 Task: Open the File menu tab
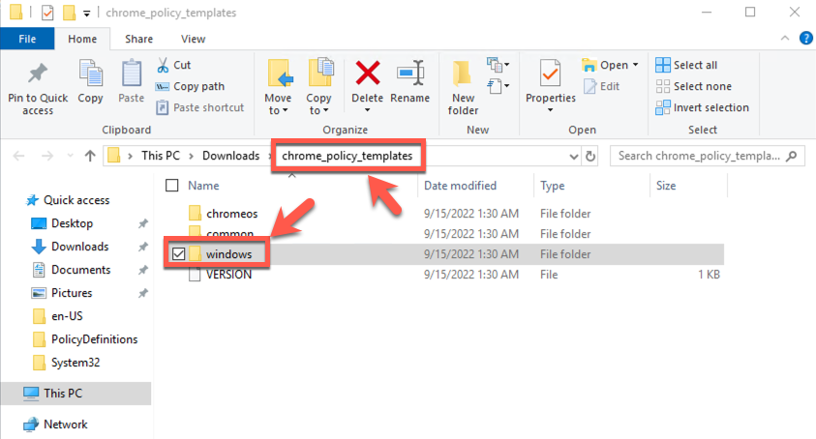click(27, 39)
